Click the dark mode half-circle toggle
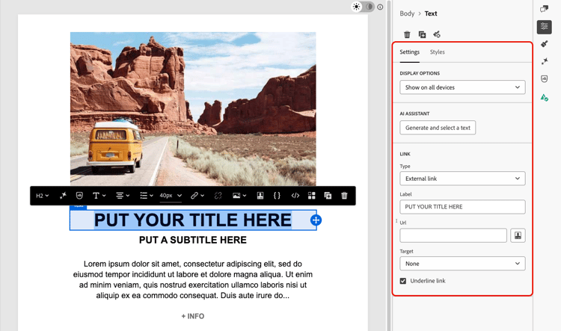This screenshot has height=331, width=561. tap(369, 7)
